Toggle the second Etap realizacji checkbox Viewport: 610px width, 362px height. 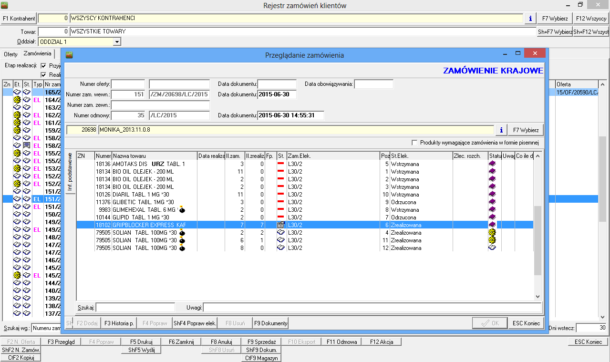tap(44, 75)
